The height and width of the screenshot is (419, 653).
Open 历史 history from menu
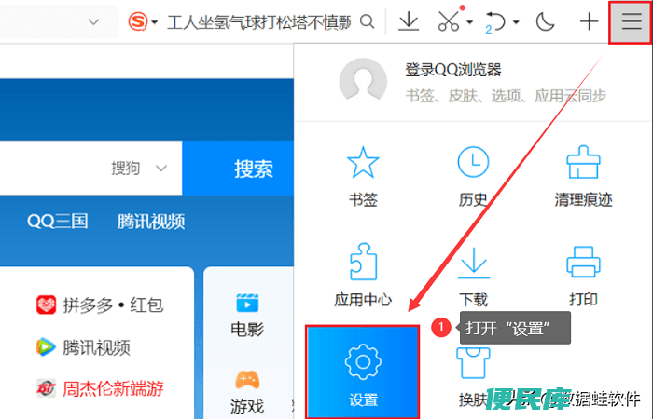click(x=473, y=176)
